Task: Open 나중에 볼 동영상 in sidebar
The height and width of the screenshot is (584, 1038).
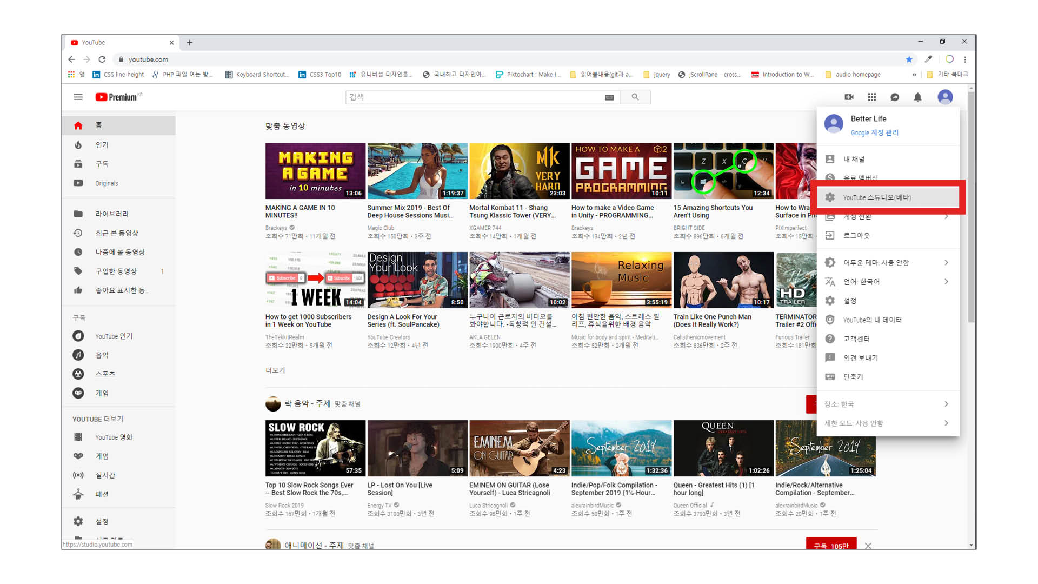Action: [118, 252]
